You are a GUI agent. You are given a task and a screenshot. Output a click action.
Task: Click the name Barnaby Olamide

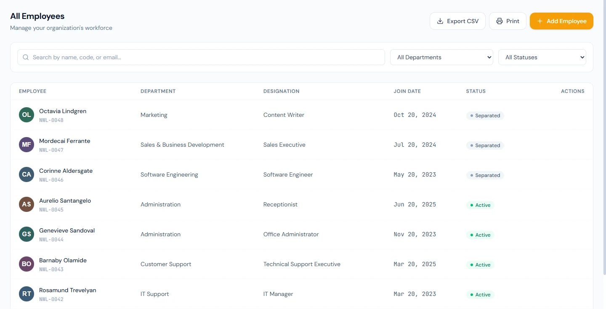click(x=63, y=260)
